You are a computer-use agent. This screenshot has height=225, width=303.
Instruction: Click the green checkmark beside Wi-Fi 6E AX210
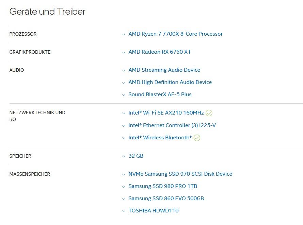coord(209,113)
